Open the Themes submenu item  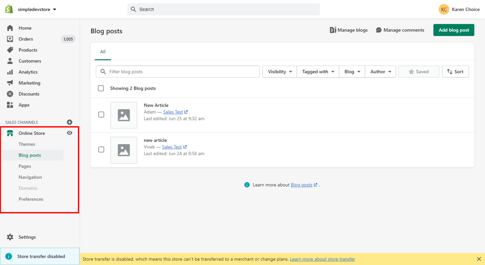coord(27,144)
